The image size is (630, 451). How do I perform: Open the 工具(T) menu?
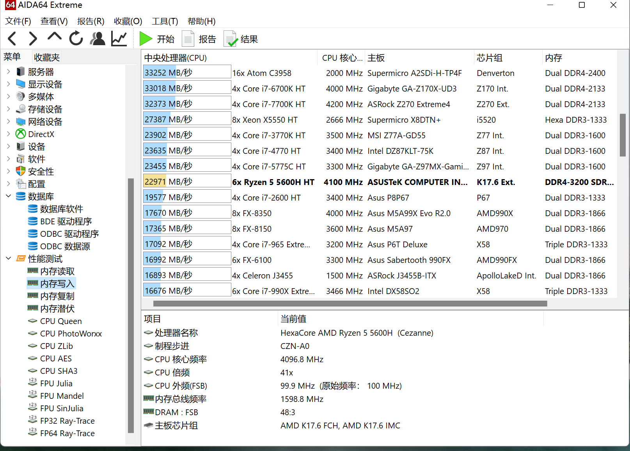point(164,21)
